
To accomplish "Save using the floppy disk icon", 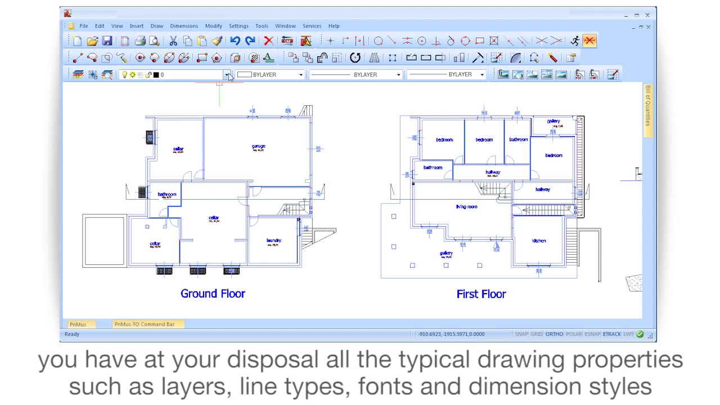I will point(107,41).
